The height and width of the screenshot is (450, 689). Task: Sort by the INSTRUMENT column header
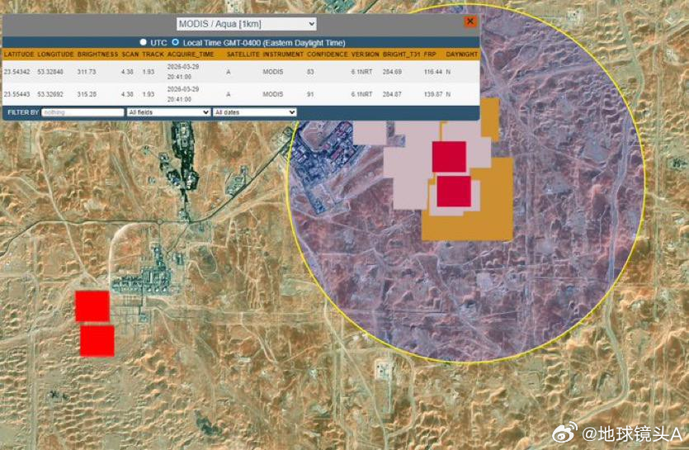[283, 54]
